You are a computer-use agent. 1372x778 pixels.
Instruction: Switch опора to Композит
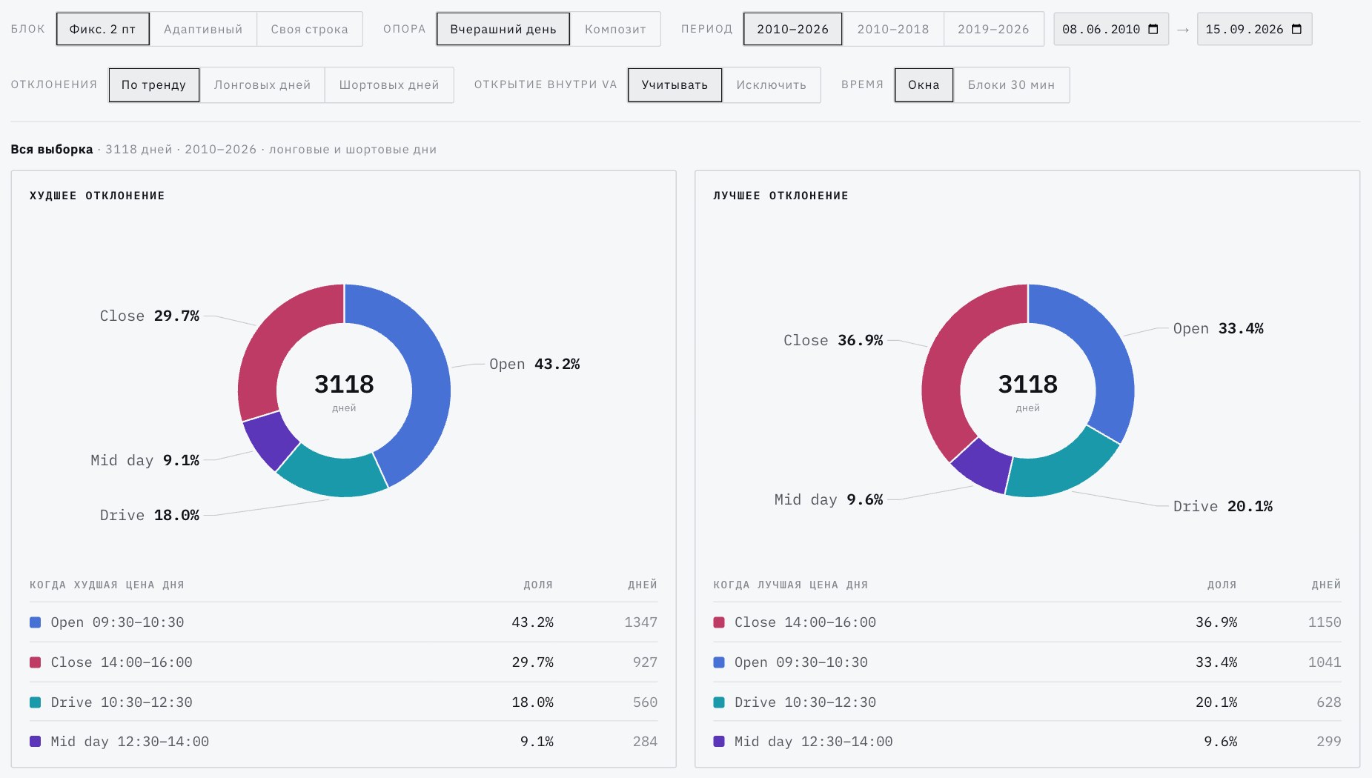point(615,29)
